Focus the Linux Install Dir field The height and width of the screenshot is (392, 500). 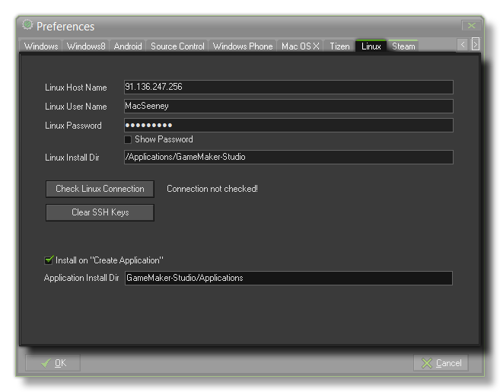point(288,158)
